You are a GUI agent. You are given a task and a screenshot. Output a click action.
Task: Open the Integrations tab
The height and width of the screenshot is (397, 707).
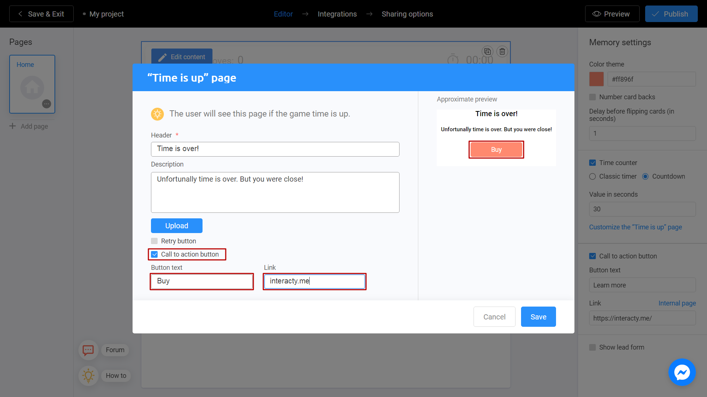[x=337, y=14]
